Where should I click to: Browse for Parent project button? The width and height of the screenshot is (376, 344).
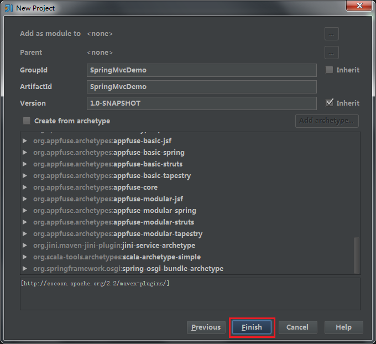click(331, 53)
